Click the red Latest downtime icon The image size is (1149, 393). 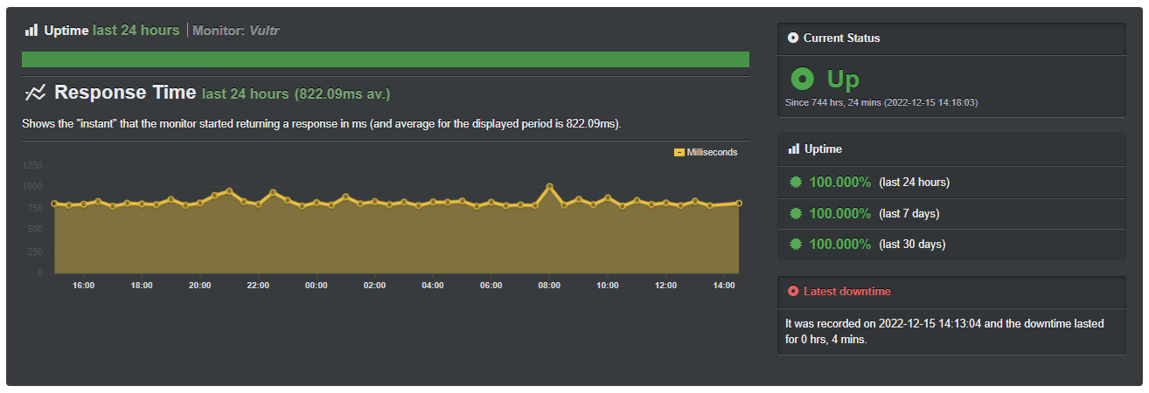[x=793, y=292]
